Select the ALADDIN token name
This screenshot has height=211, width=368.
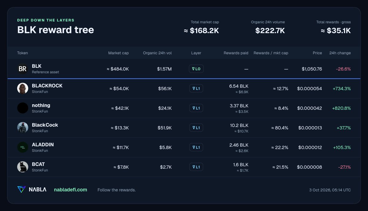click(43, 145)
